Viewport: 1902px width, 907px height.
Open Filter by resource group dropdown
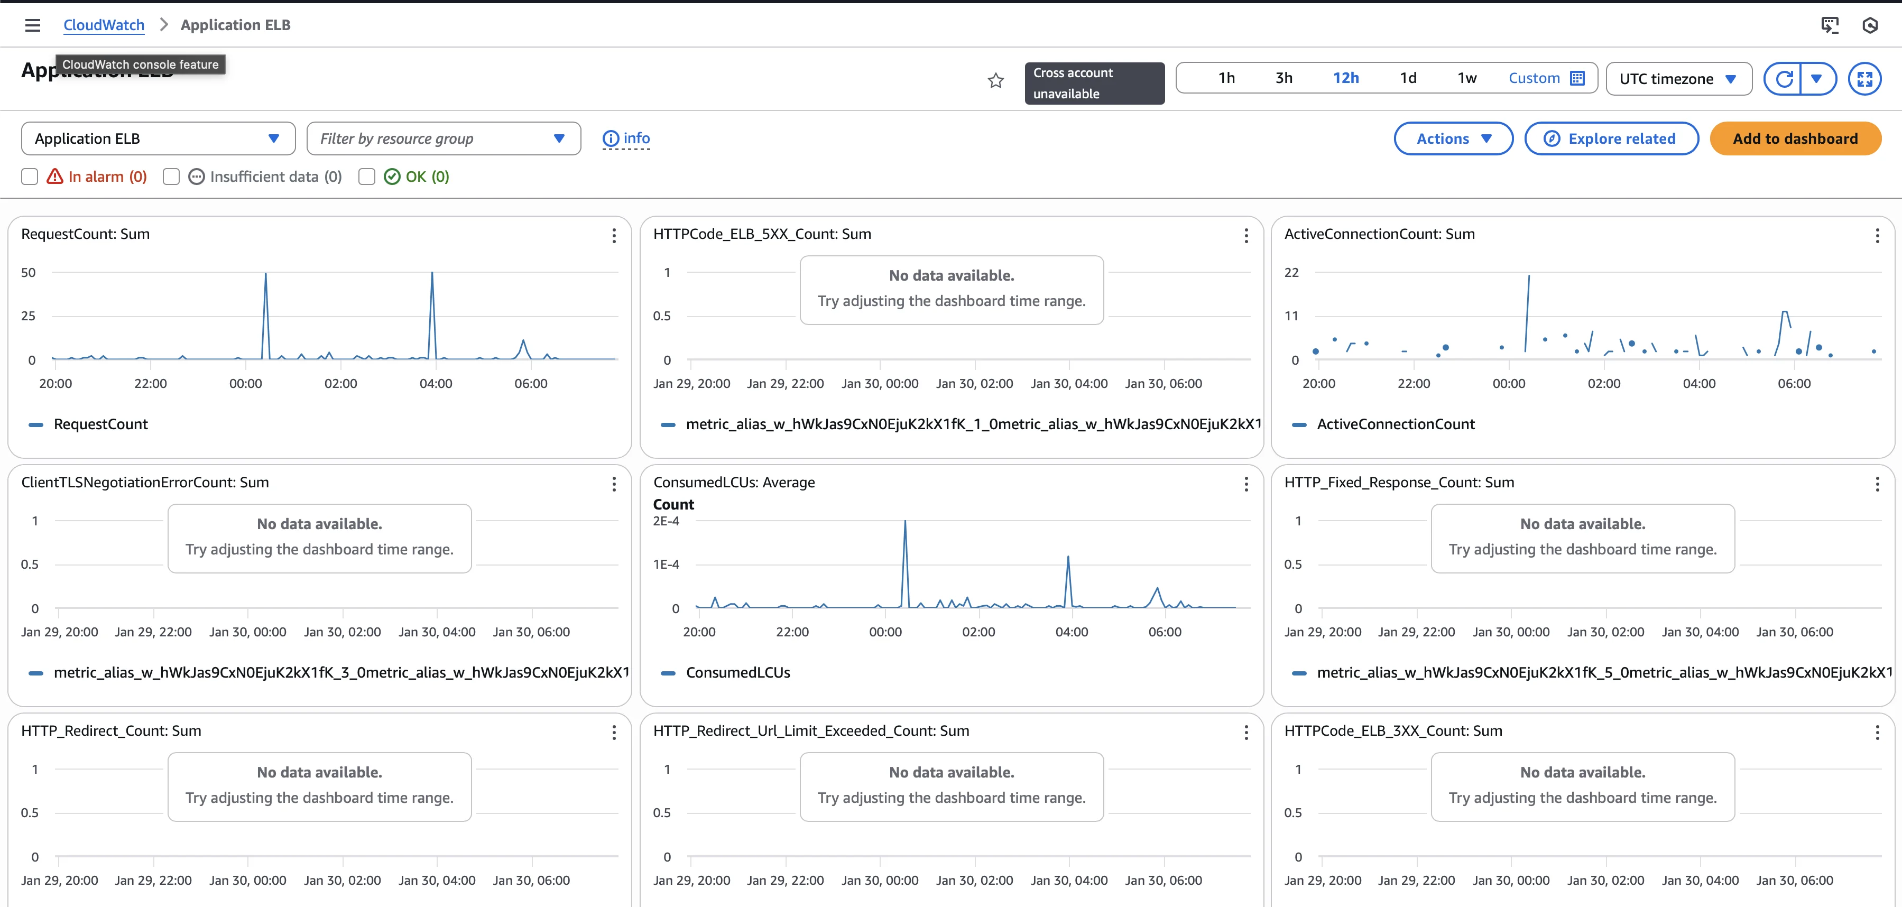pos(443,138)
